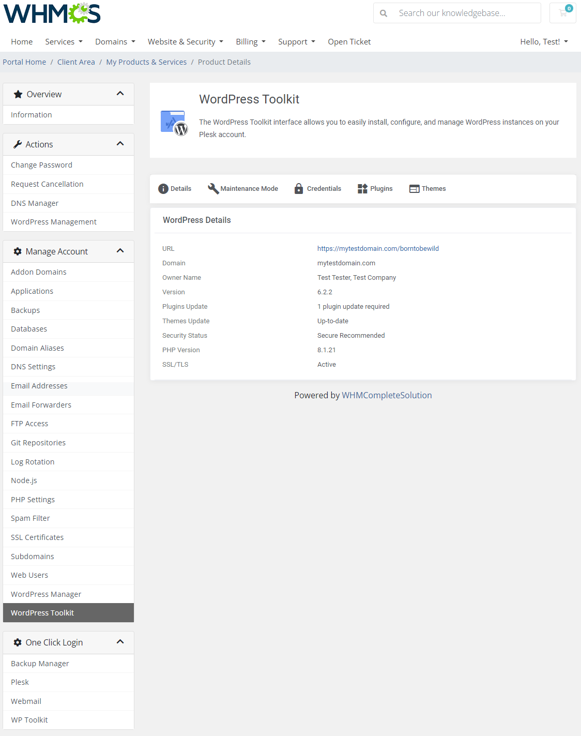Collapse the Actions panel chevron
This screenshot has height=736, width=581.
[x=120, y=144]
